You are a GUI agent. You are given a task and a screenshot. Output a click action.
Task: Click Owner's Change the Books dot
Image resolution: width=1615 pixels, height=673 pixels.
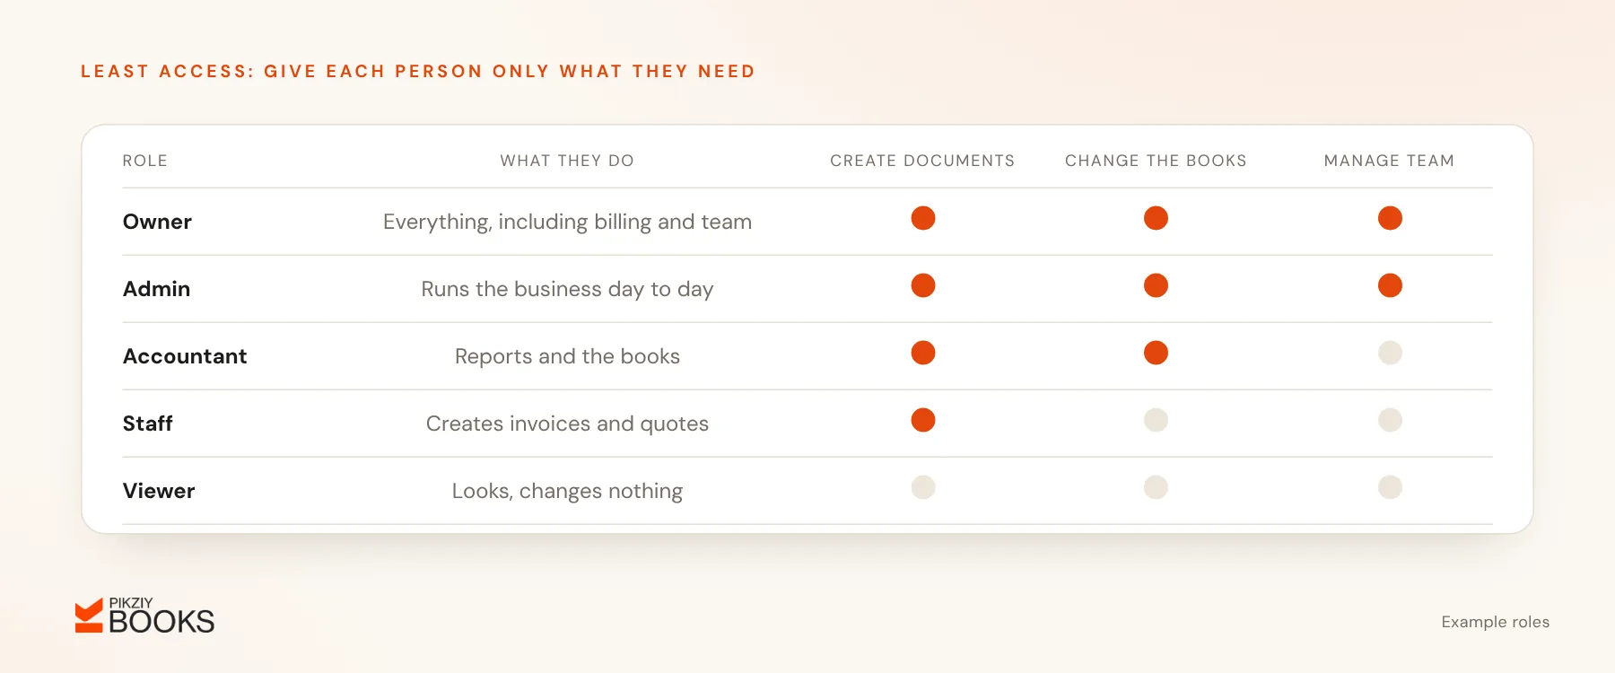click(x=1156, y=218)
